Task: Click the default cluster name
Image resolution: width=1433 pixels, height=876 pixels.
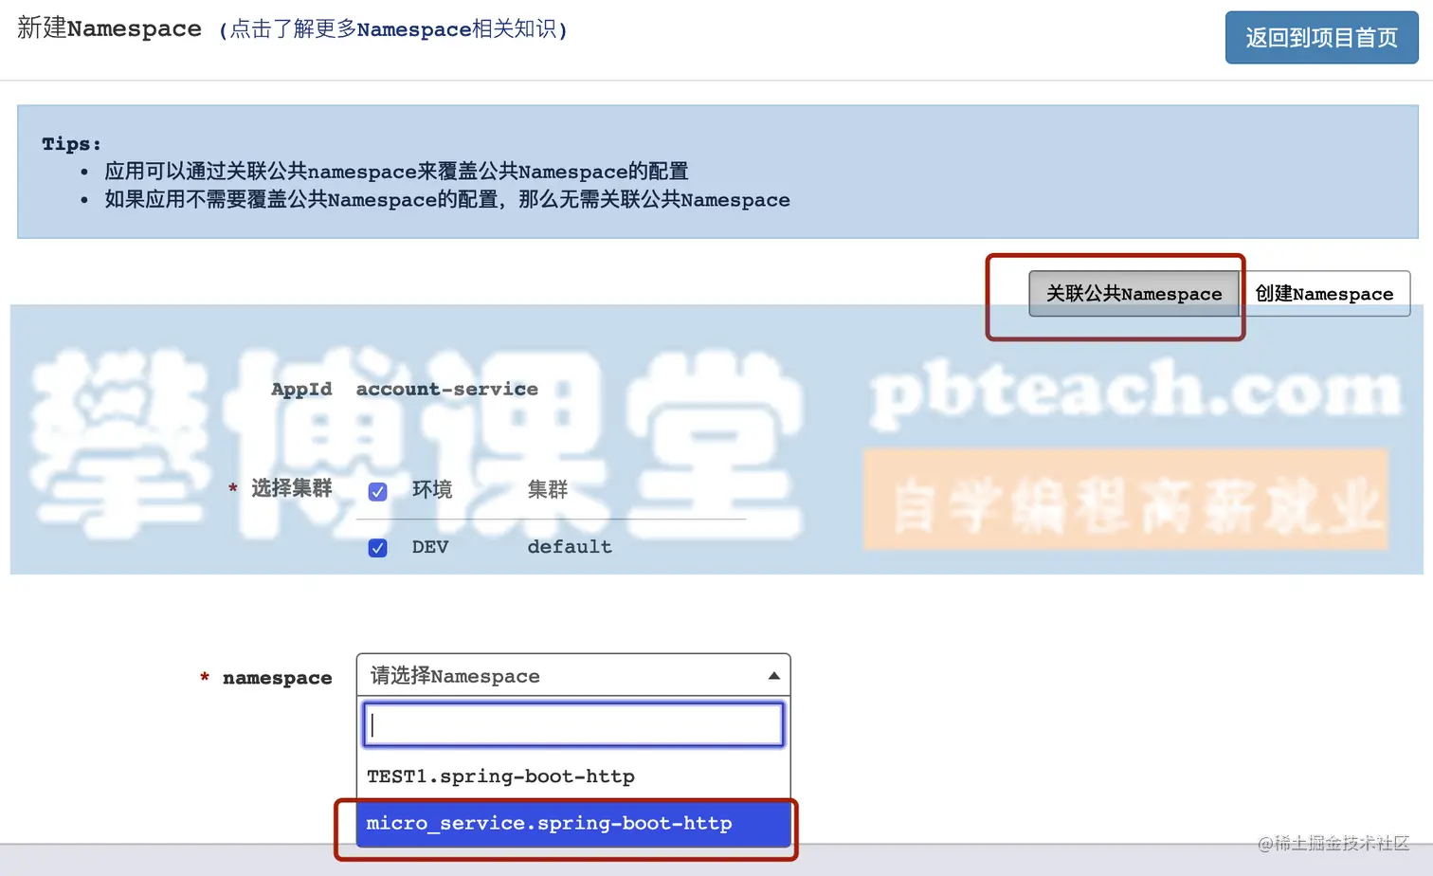Action: [x=570, y=547]
